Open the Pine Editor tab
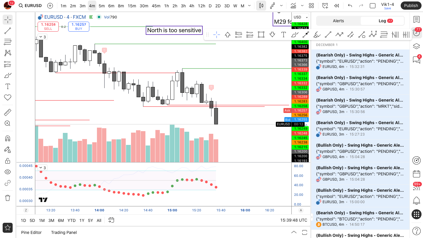 tap(31, 232)
